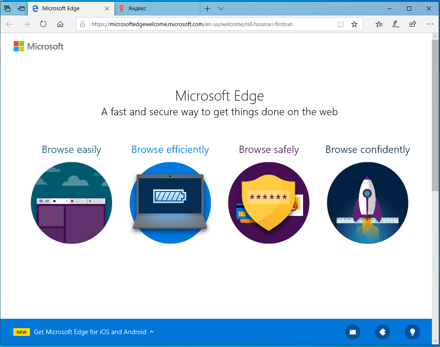
Task: Click the lightbulb tips icon
Action: (x=412, y=332)
